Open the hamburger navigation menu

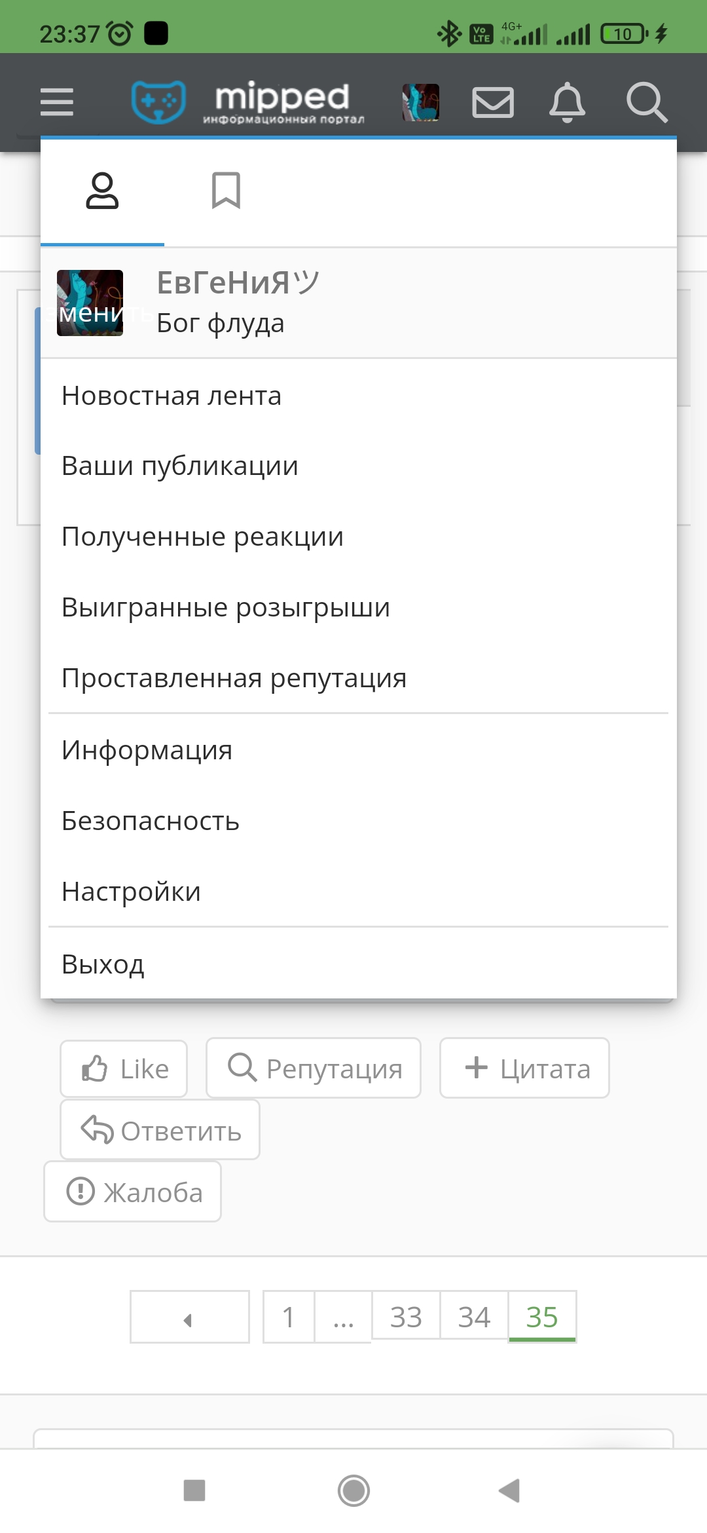click(x=57, y=102)
